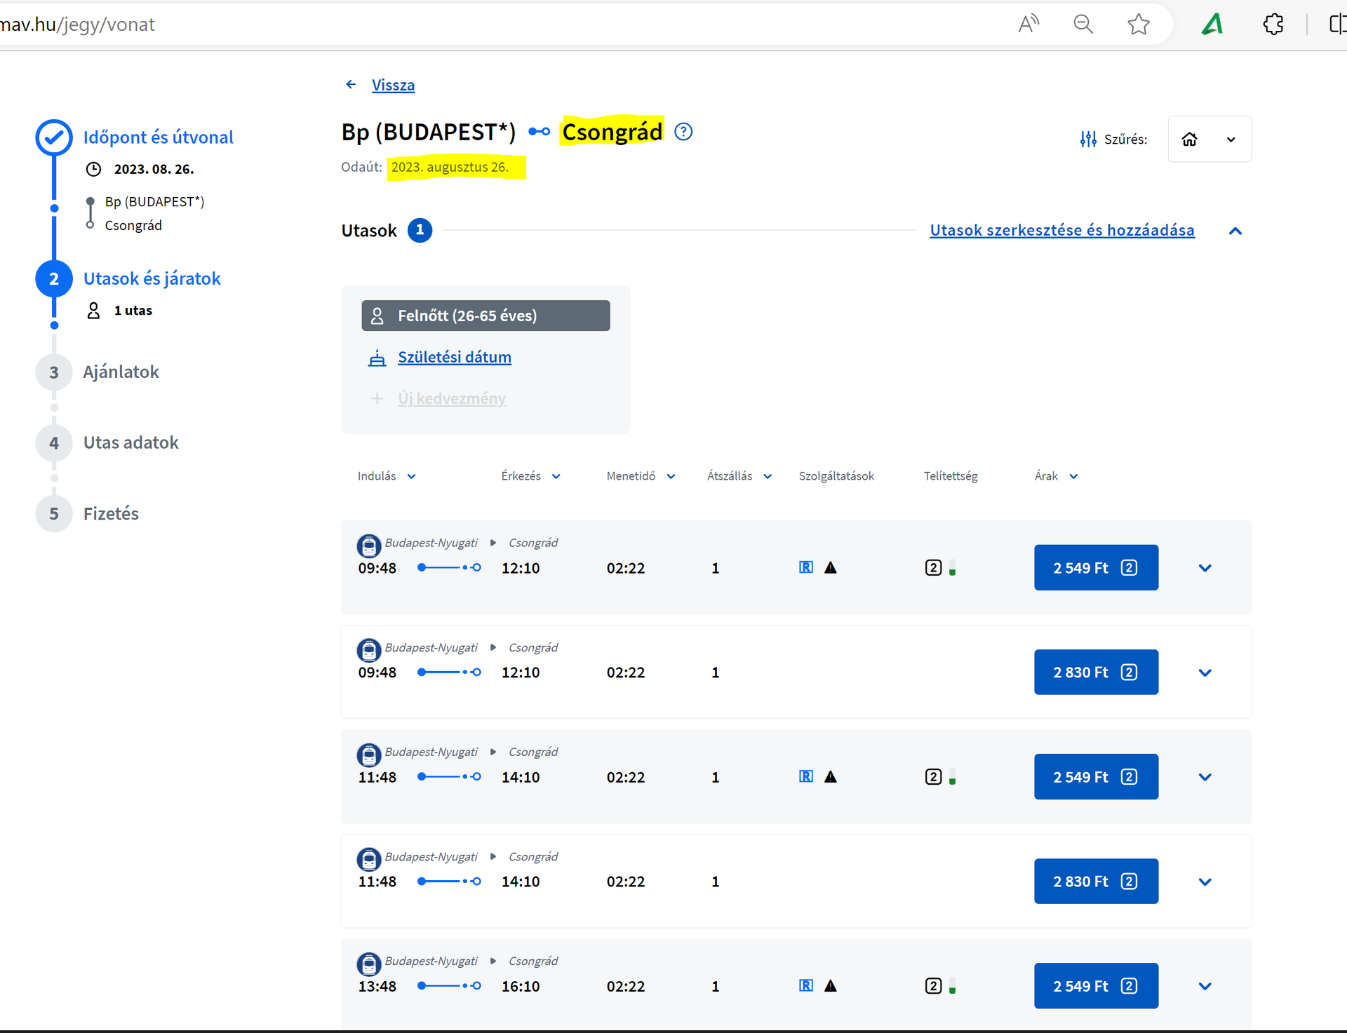The image size is (1347, 1033).
Task: Click the browser favorites star icon
Action: (1138, 25)
